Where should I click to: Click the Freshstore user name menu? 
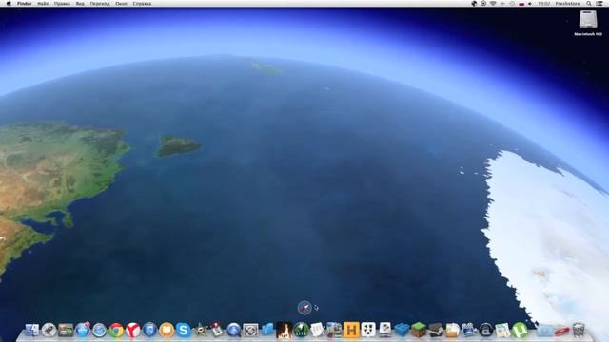(567, 4)
